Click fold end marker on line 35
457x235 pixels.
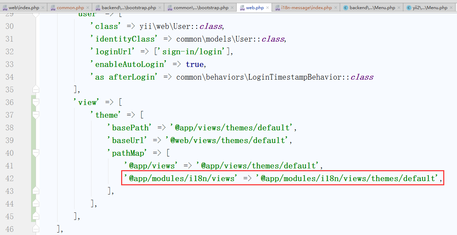click(x=35, y=89)
